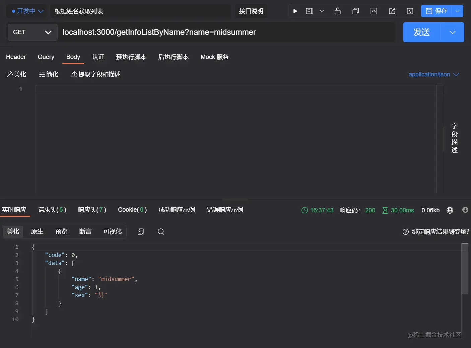Select the 实时响应 tab

pyautogui.click(x=14, y=210)
